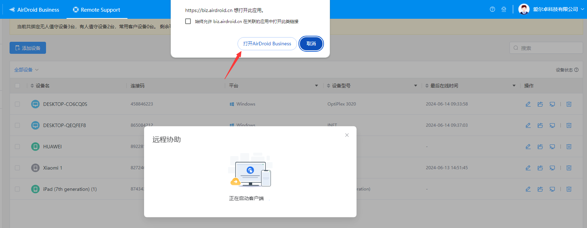
Task: Open file transfer icon for DESKTOP-CO6CQ0S
Action: point(540,104)
